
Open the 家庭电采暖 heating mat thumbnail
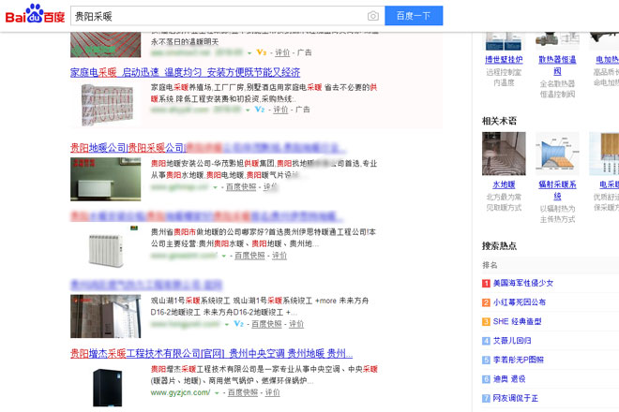pos(107,105)
